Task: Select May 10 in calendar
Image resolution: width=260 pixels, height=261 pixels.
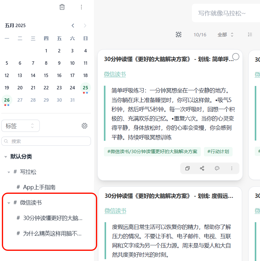Action: pyautogui.click(x=72, y=63)
